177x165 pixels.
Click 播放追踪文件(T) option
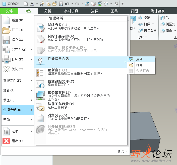(x=81, y=84)
